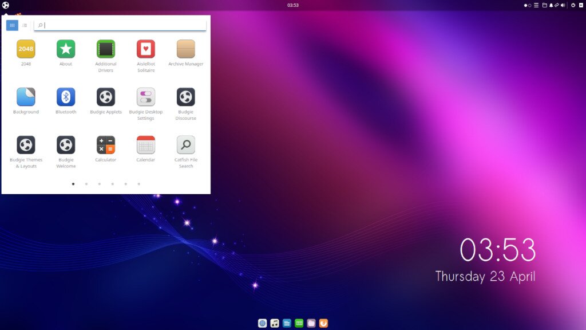Jump to the second page of applications
This screenshot has width=586, height=330.
(86, 184)
